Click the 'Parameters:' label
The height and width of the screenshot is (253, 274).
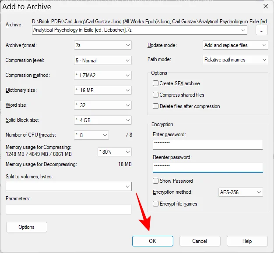click(x=18, y=199)
